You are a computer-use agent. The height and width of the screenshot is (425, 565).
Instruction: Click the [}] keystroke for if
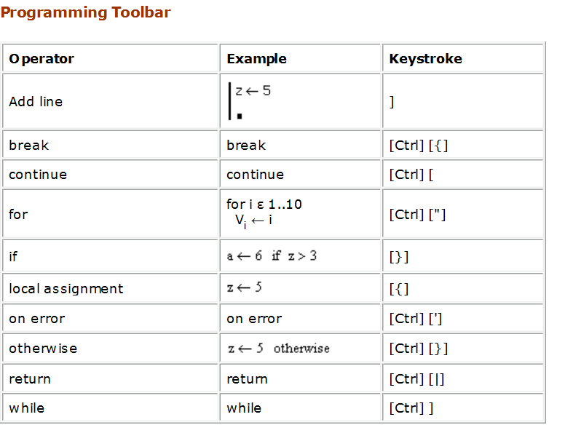tap(399, 257)
